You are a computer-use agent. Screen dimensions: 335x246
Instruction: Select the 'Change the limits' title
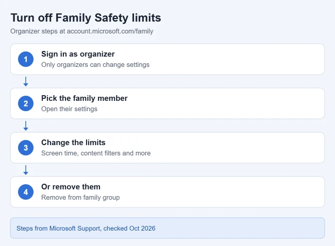73,143
